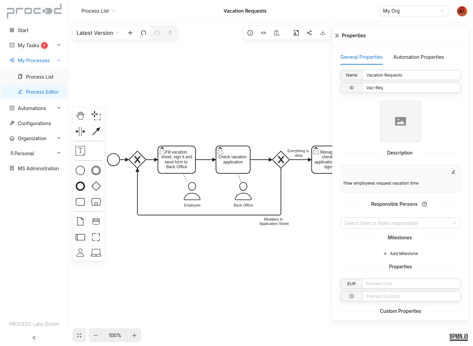Click Add Milestone
473x346 pixels.
click(x=401, y=253)
